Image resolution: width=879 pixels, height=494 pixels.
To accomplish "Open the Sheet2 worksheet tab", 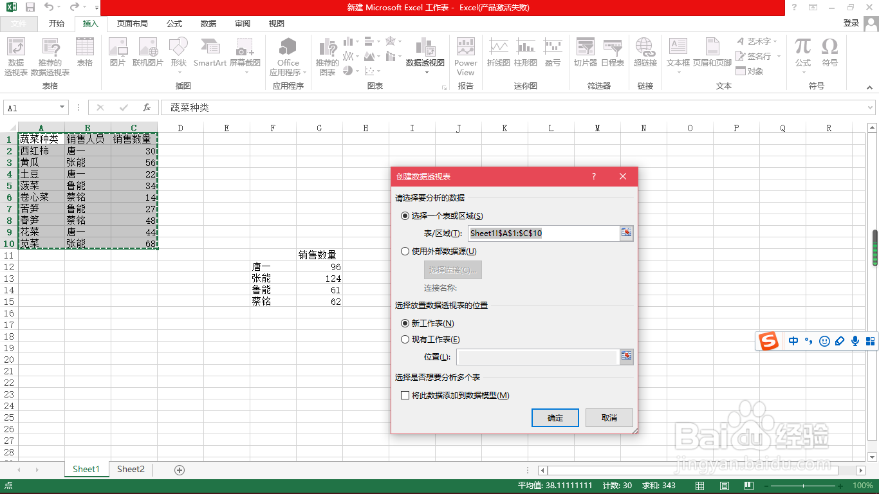I will [x=131, y=470].
